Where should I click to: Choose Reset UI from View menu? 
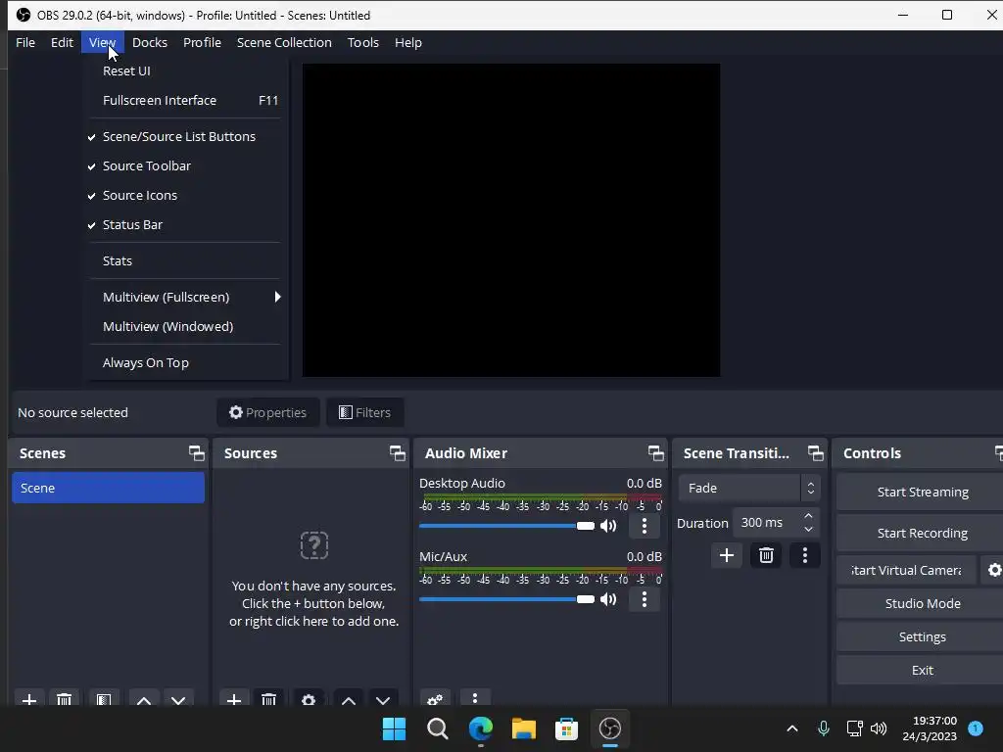point(185,70)
